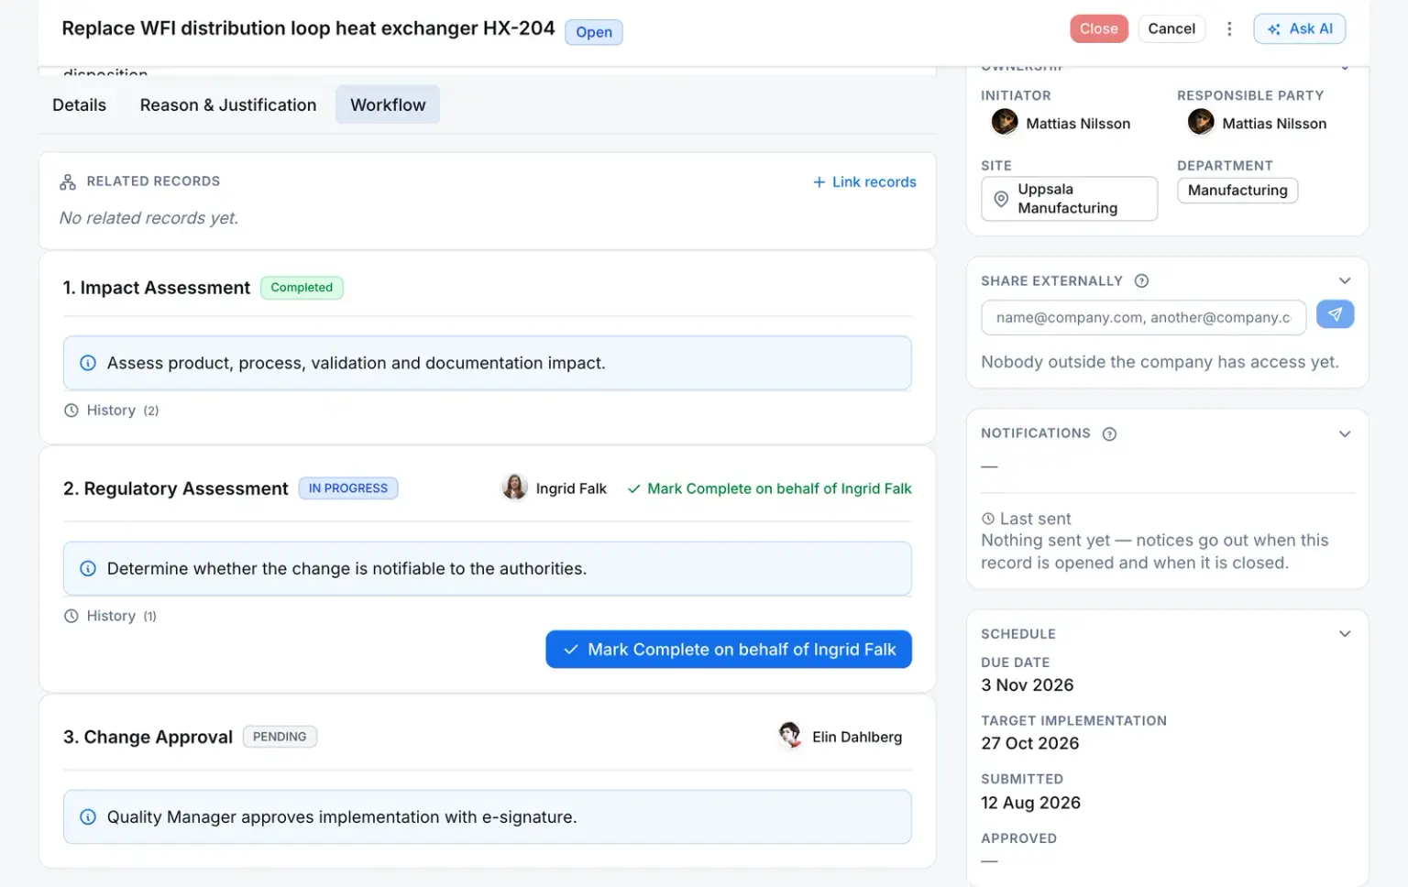Click the external share email input field
Image resolution: width=1408 pixels, height=887 pixels.
[1143, 318]
